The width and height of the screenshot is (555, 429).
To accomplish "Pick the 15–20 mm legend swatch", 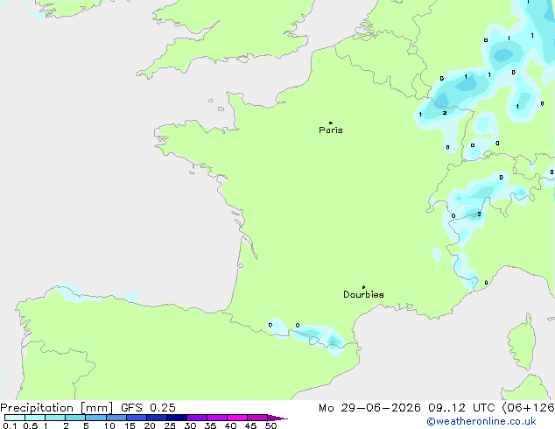I will click(137, 418).
